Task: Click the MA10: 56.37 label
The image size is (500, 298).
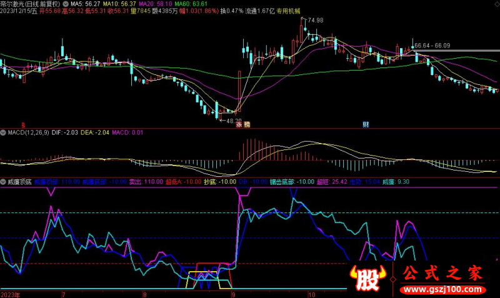Action: (x=119, y=4)
